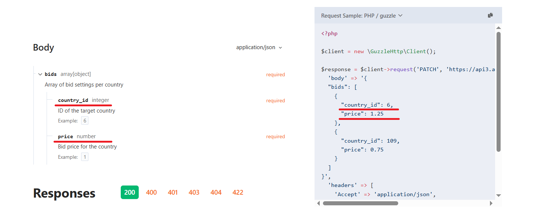The width and height of the screenshot is (534, 213).
Task: Click the horizontal scrollbar thumb below code
Action: point(360,203)
